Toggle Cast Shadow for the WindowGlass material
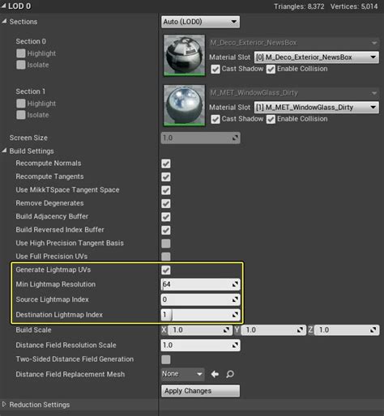Screen dimensions: 384x416 [215, 119]
